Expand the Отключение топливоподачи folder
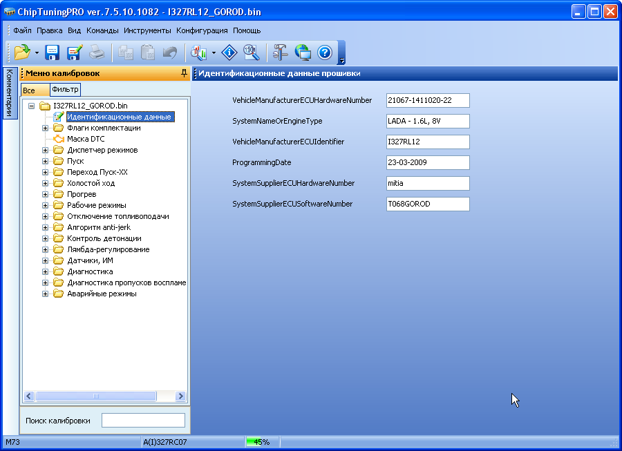The width and height of the screenshot is (622, 451). [45, 217]
